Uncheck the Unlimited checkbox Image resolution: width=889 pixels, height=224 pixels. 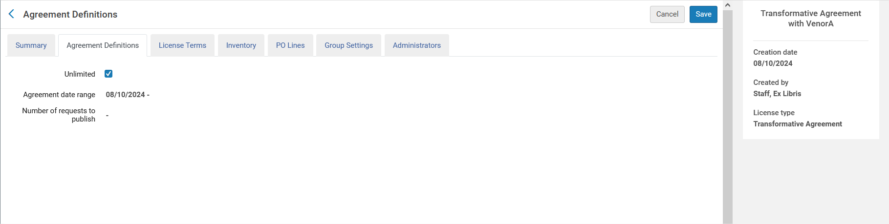pos(108,74)
